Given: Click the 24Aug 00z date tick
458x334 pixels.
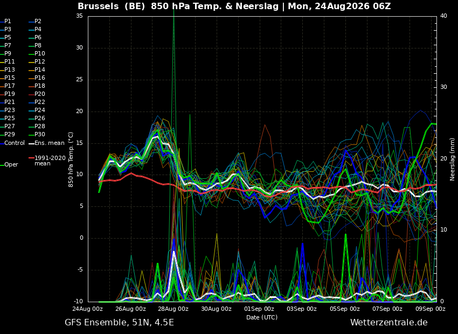Looking at the screenshot, I should (88, 309).
